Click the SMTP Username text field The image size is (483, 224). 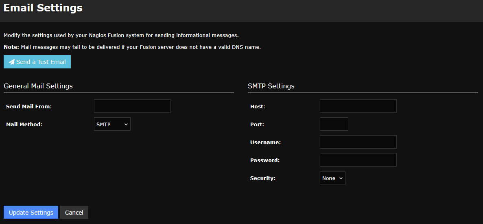click(x=358, y=142)
